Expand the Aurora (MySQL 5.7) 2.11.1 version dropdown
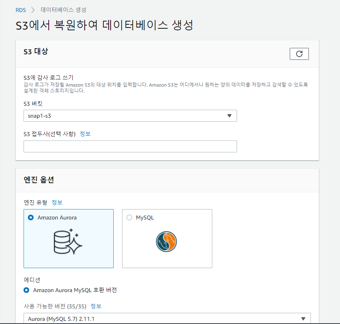The image size is (340, 324). [x=167, y=318]
